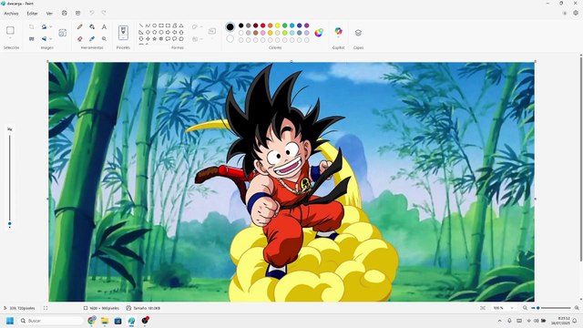Viewport: 583px width, 328px height.
Task: Expand the brush types dropdown under Pinceles
Action: tap(123, 37)
